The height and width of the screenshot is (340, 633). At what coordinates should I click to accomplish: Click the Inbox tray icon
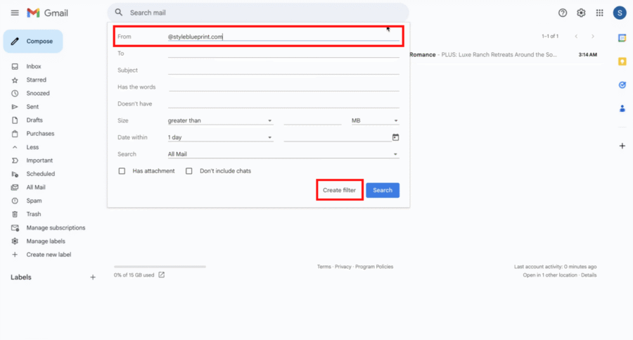(x=15, y=66)
